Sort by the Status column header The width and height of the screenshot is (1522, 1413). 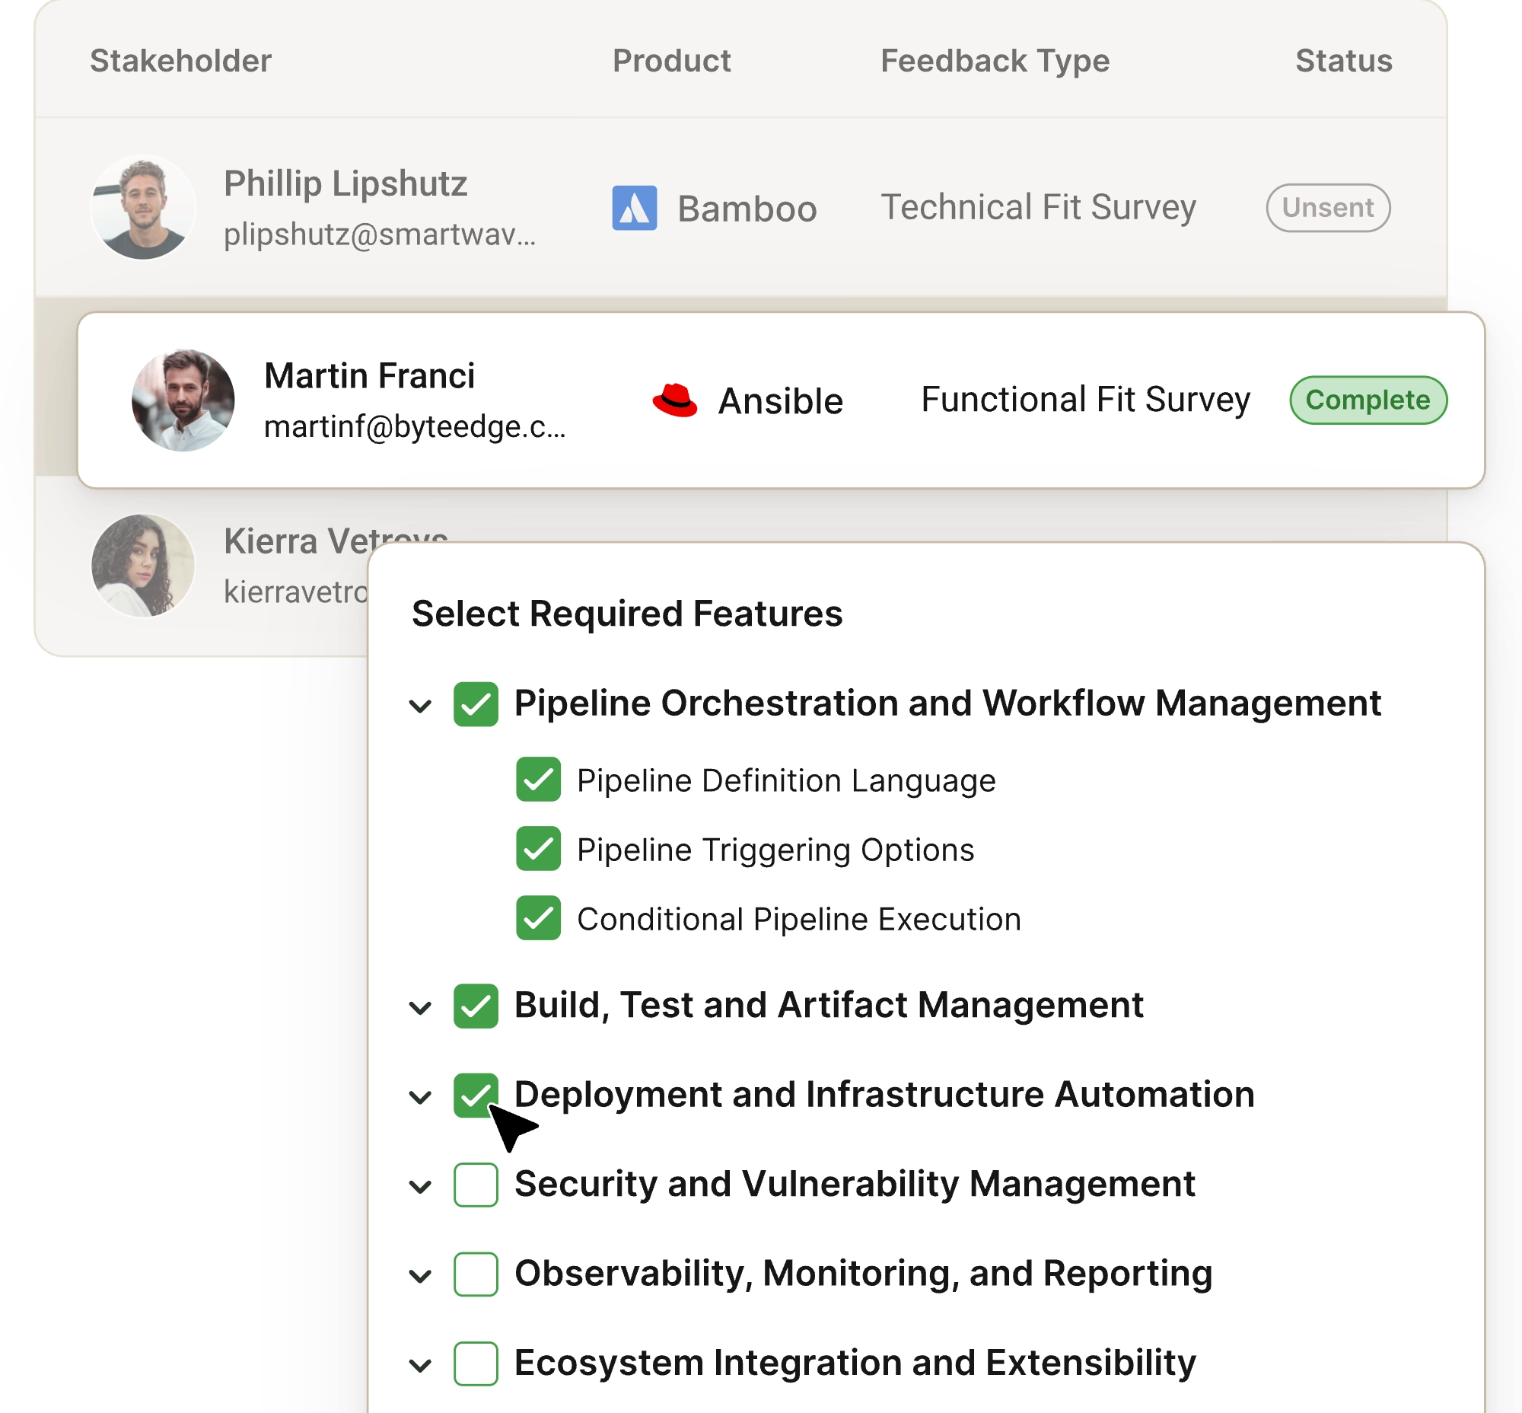pyautogui.click(x=1343, y=60)
